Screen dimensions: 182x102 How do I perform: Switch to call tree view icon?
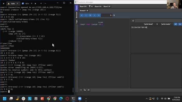[85, 90]
